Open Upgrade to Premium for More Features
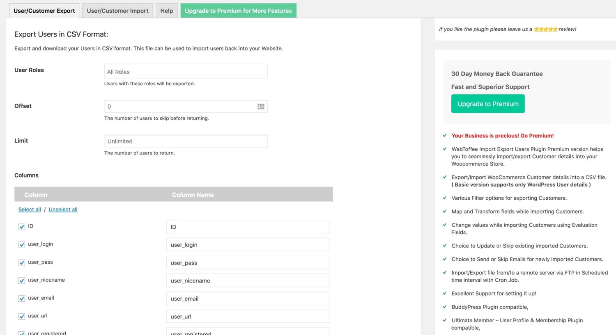Image resolution: width=616 pixels, height=335 pixels. point(238,10)
